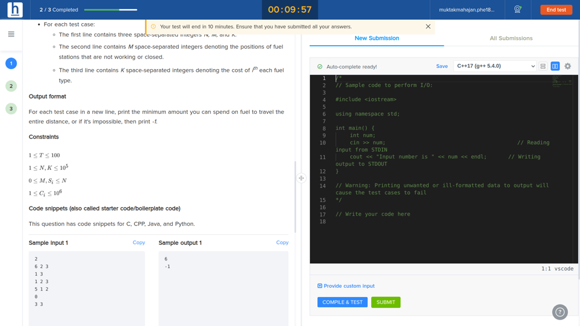Click the 'Constraints' heading
The height and width of the screenshot is (326, 580).
(x=43, y=137)
